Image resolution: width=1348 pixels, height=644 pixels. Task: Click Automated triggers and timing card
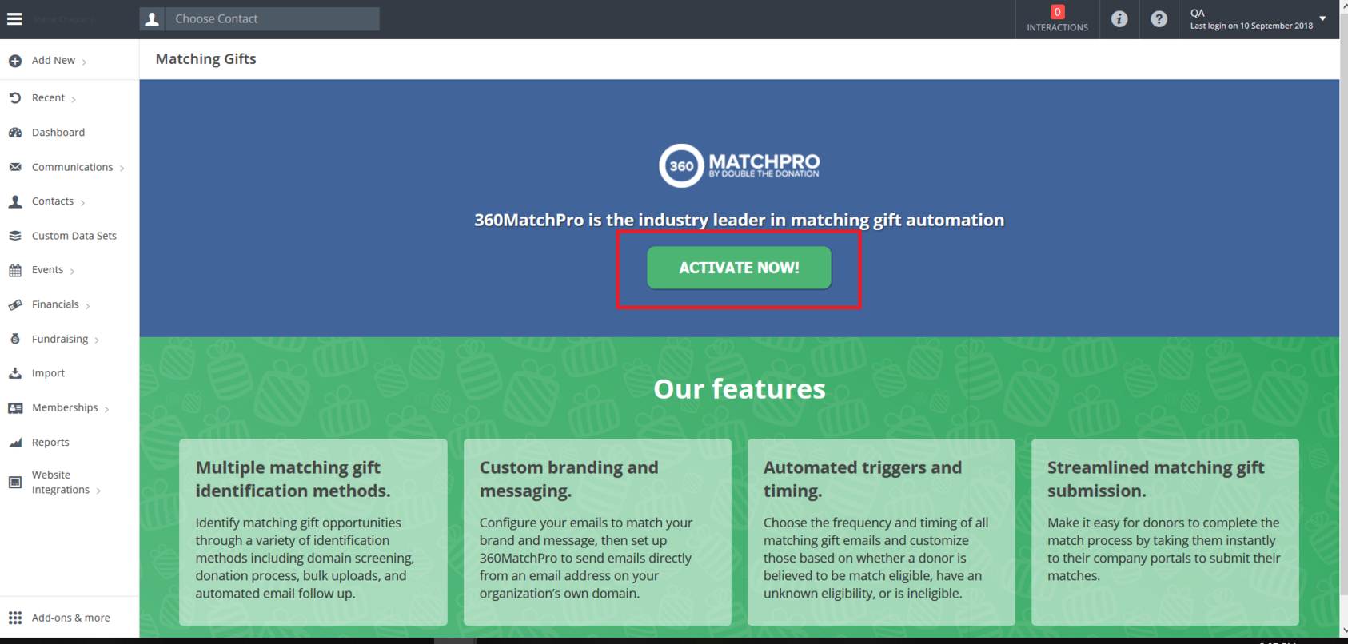click(x=881, y=531)
